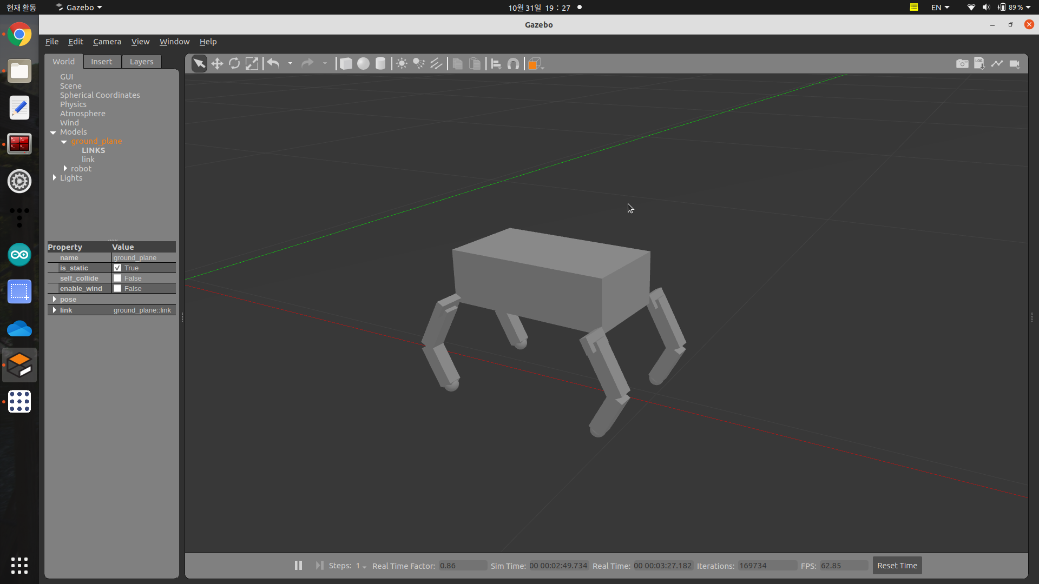The image size is (1039, 584).
Task: Step the simulation forward once
Action: point(319,565)
